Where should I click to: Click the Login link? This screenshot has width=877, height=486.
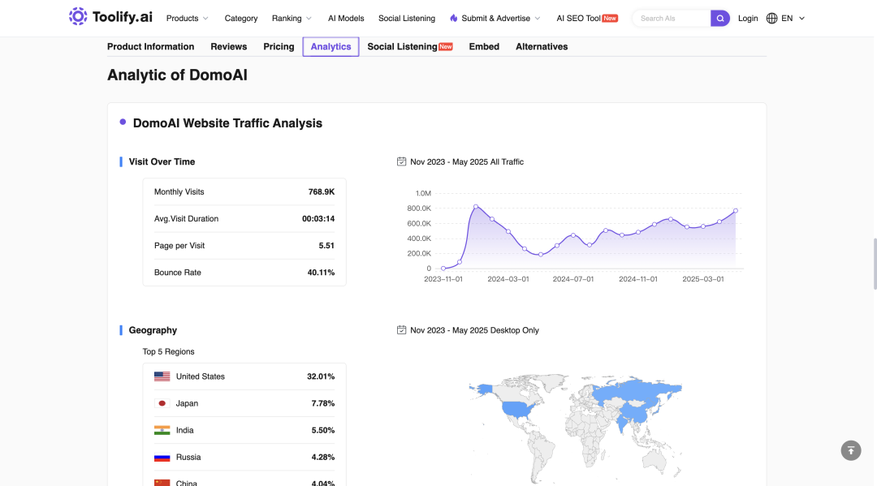tap(748, 19)
